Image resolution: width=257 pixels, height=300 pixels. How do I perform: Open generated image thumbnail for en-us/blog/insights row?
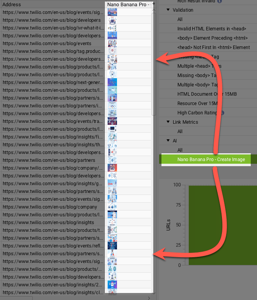[x=112, y=223]
